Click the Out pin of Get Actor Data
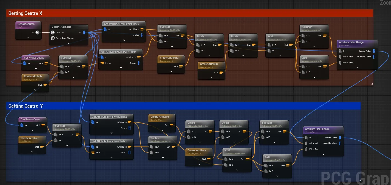The image size is (391, 185). coord(37,32)
